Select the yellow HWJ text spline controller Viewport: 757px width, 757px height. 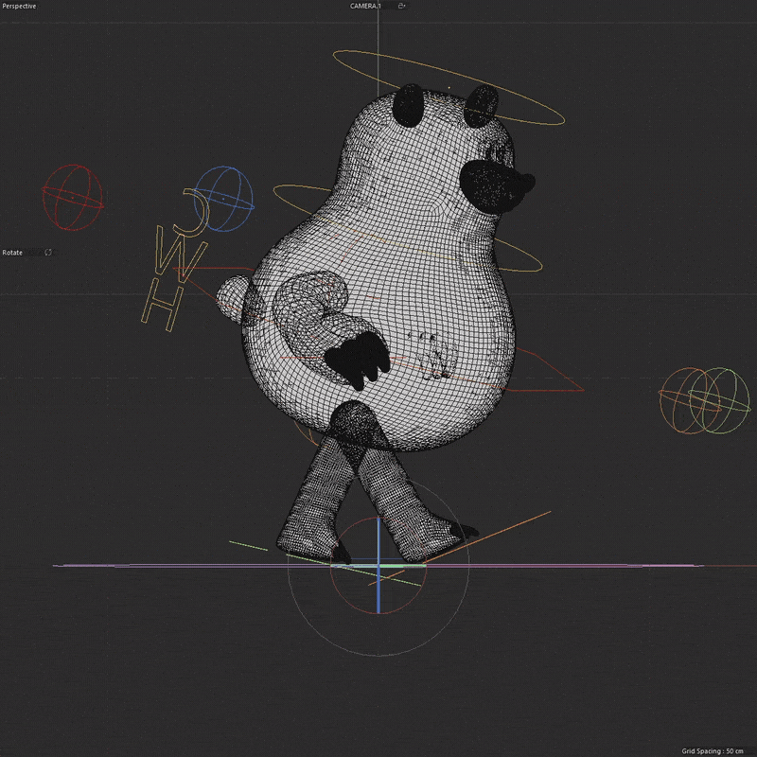[x=176, y=261]
